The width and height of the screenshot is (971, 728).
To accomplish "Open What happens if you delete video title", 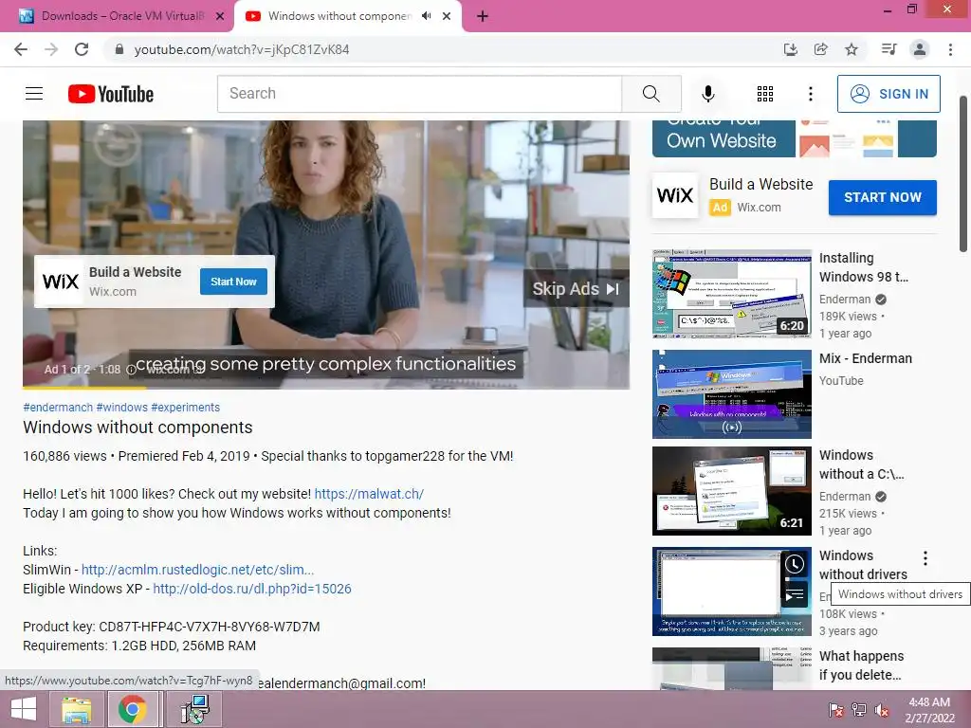I will pos(861,665).
